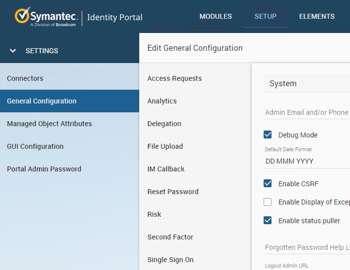Expand the System section header
This screenshot has height=270, width=350.
306,84
